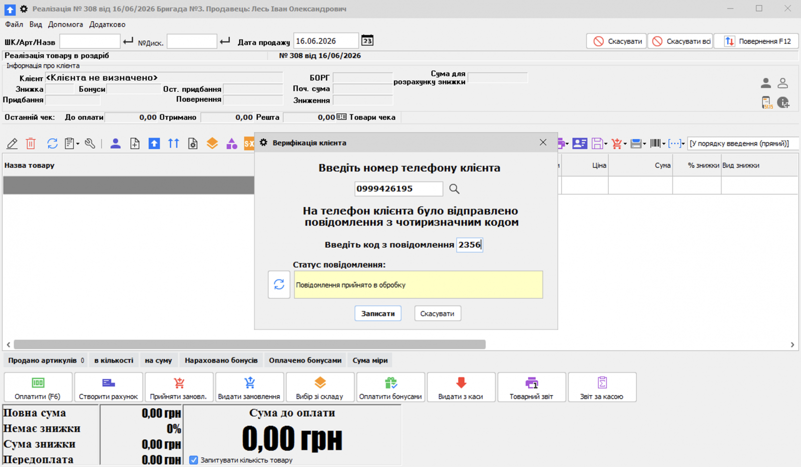Click Записати button in dialog
Image resolution: width=801 pixels, height=467 pixels.
point(378,313)
